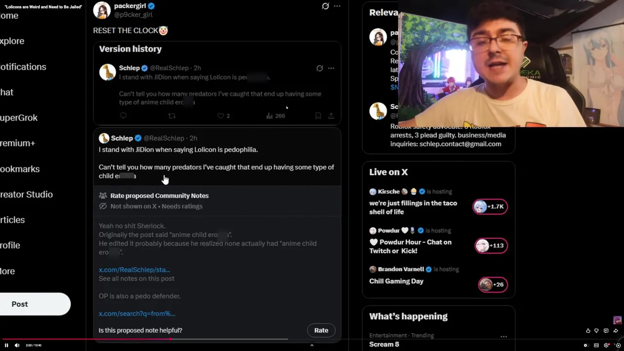This screenshot has height=351, width=624.
Task: Open Articles in sidebar
Action: point(12,220)
